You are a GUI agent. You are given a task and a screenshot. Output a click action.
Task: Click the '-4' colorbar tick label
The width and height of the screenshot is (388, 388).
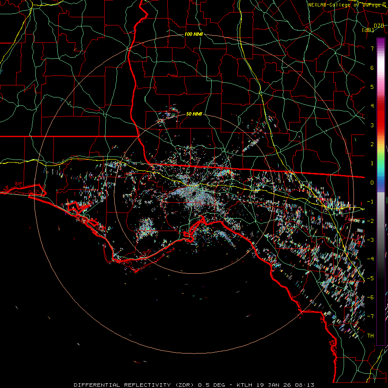point(370,259)
